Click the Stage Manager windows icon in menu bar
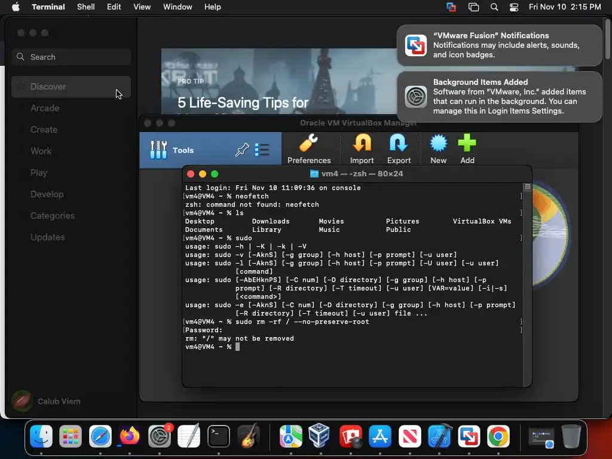Viewport: 612px width, 459px height. point(473,7)
